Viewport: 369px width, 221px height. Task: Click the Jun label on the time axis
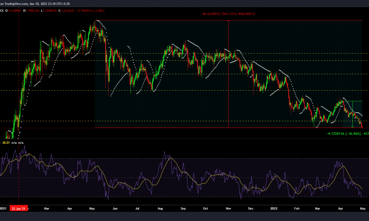click(x=115, y=208)
